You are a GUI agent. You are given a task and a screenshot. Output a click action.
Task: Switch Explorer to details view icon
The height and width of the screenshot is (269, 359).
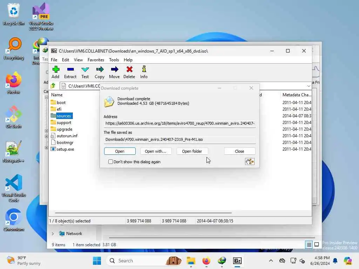coord(309,244)
